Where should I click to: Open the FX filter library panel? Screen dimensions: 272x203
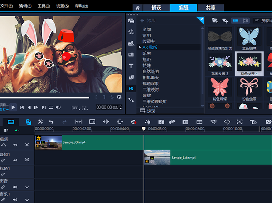click(131, 88)
